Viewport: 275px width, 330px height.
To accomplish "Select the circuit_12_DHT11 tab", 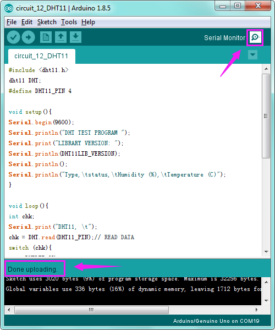I will click(x=41, y=56).
